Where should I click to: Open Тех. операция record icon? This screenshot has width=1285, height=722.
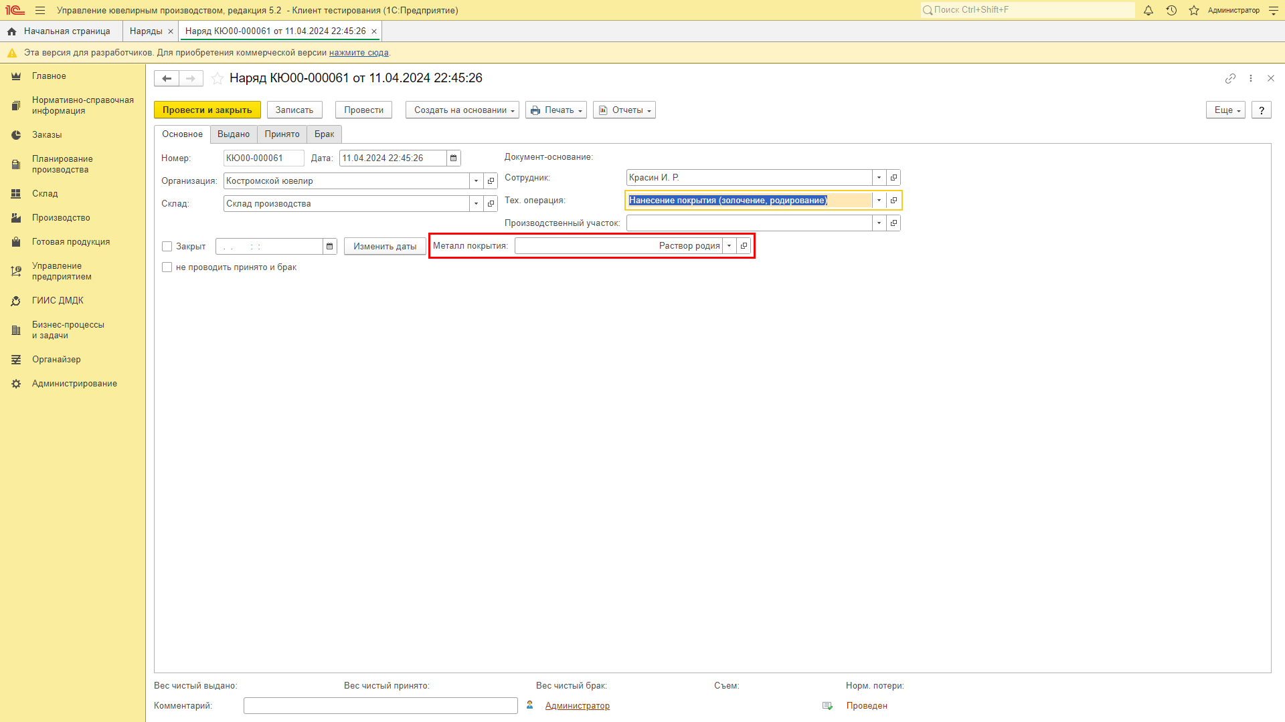tap(893, 201)
